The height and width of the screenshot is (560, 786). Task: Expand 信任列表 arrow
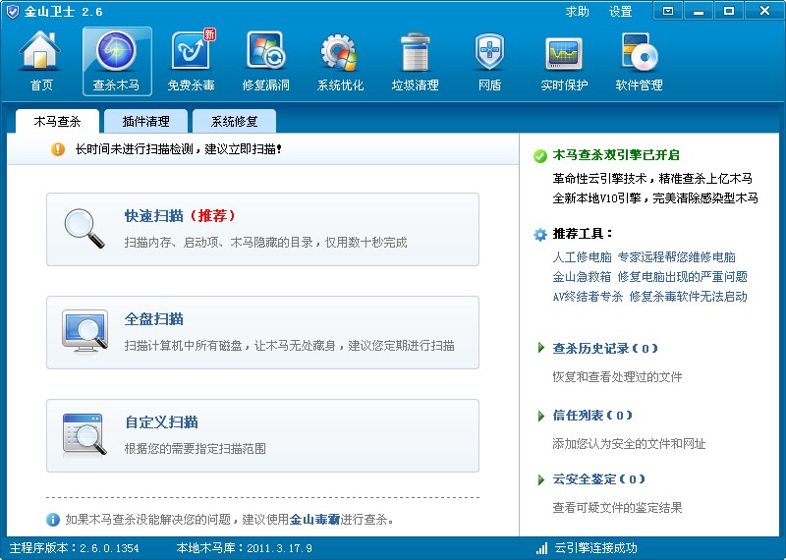tap(541, 416)
